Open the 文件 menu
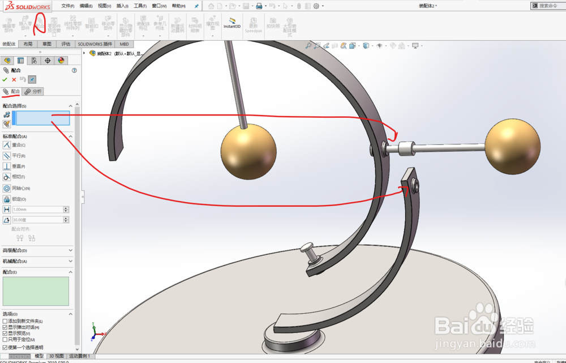Viewport: 566px width, 363px height. [68, 6]
